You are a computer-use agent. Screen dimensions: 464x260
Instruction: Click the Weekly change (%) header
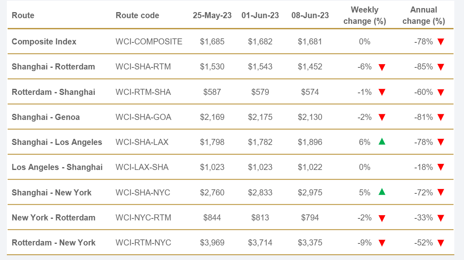tap(364, 15)
